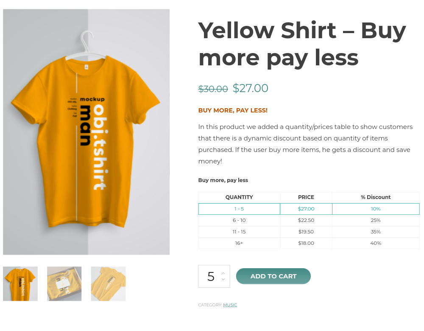Viewport: 424px width, 331px height.
Task: Click the QUANTITY column header
Action: pos(239,197)
